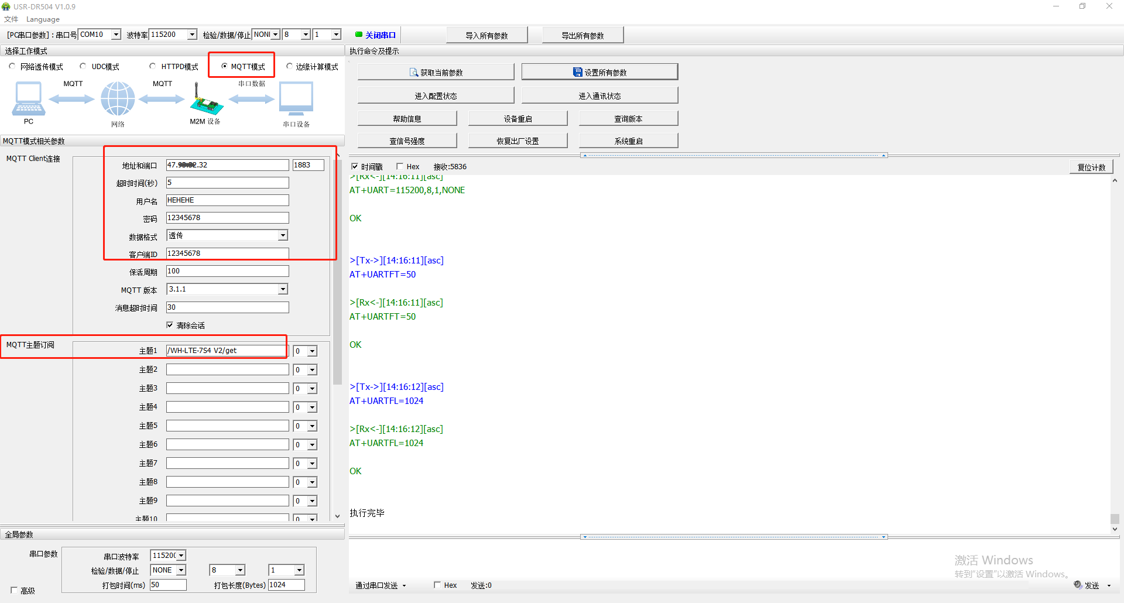Click the 复位计数 button
The width and height of the screenshot is (1124, 603).
tap(1091, 167)
